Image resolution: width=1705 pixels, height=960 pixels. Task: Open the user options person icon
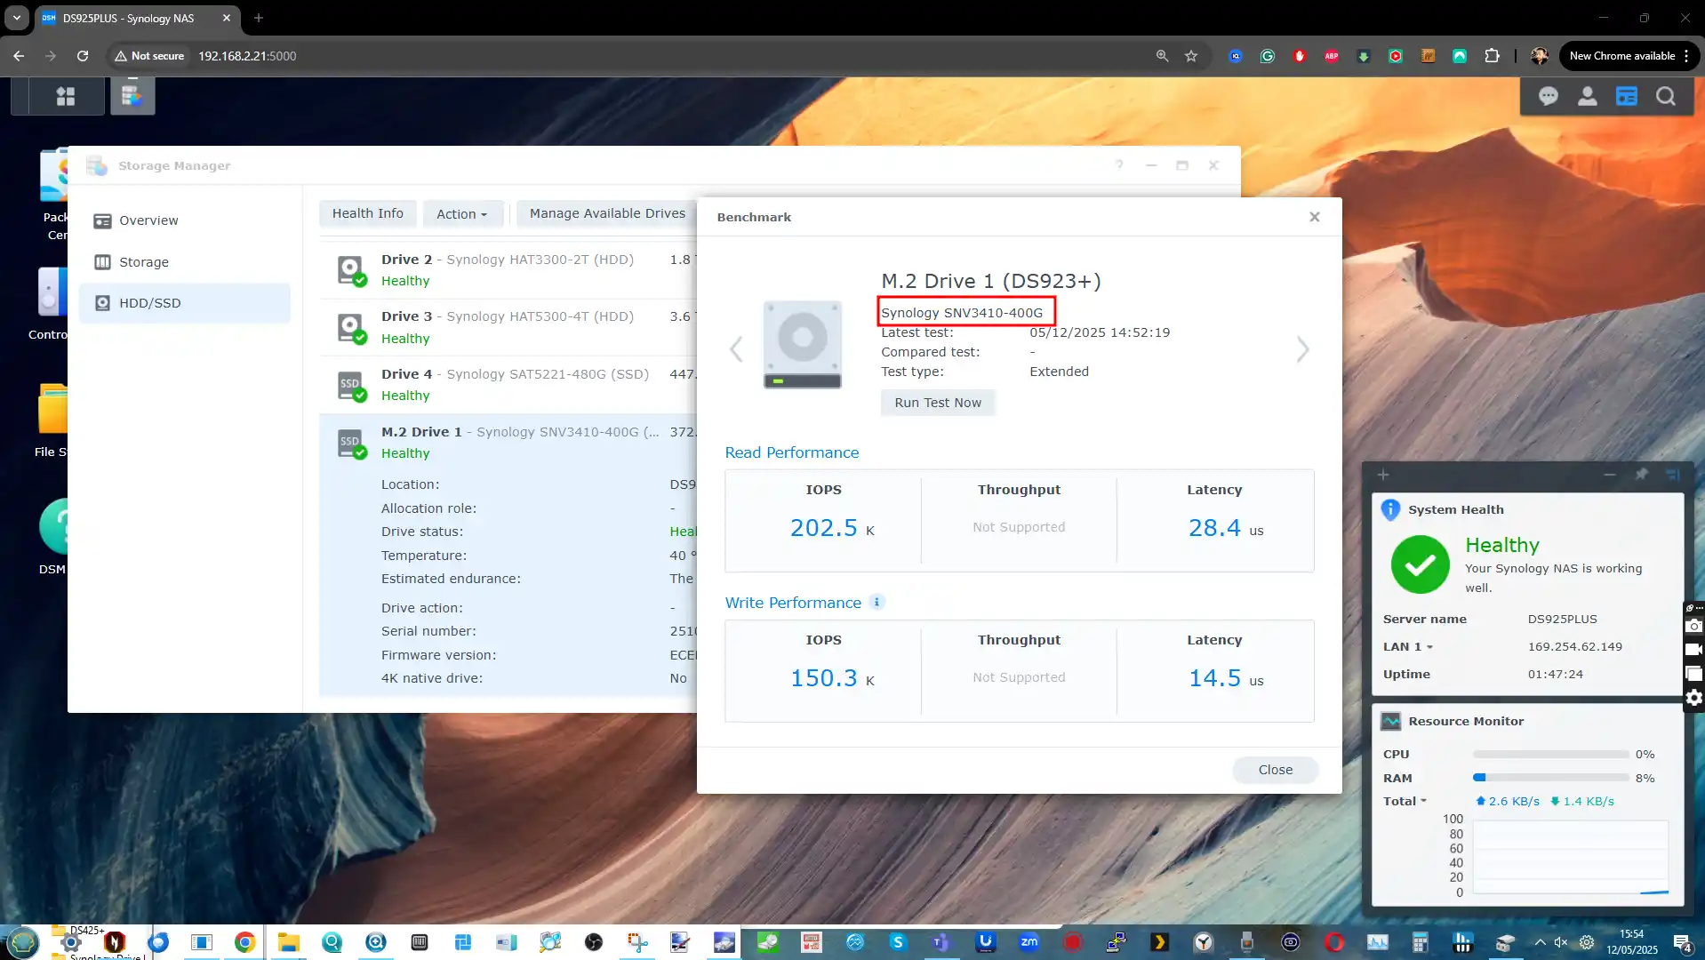(x=1587, y=96)
